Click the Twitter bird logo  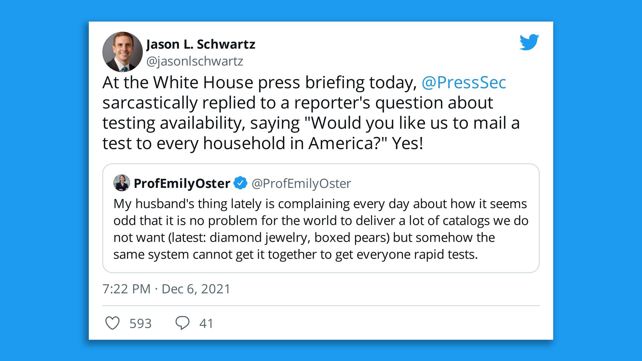tap(529, 42)
